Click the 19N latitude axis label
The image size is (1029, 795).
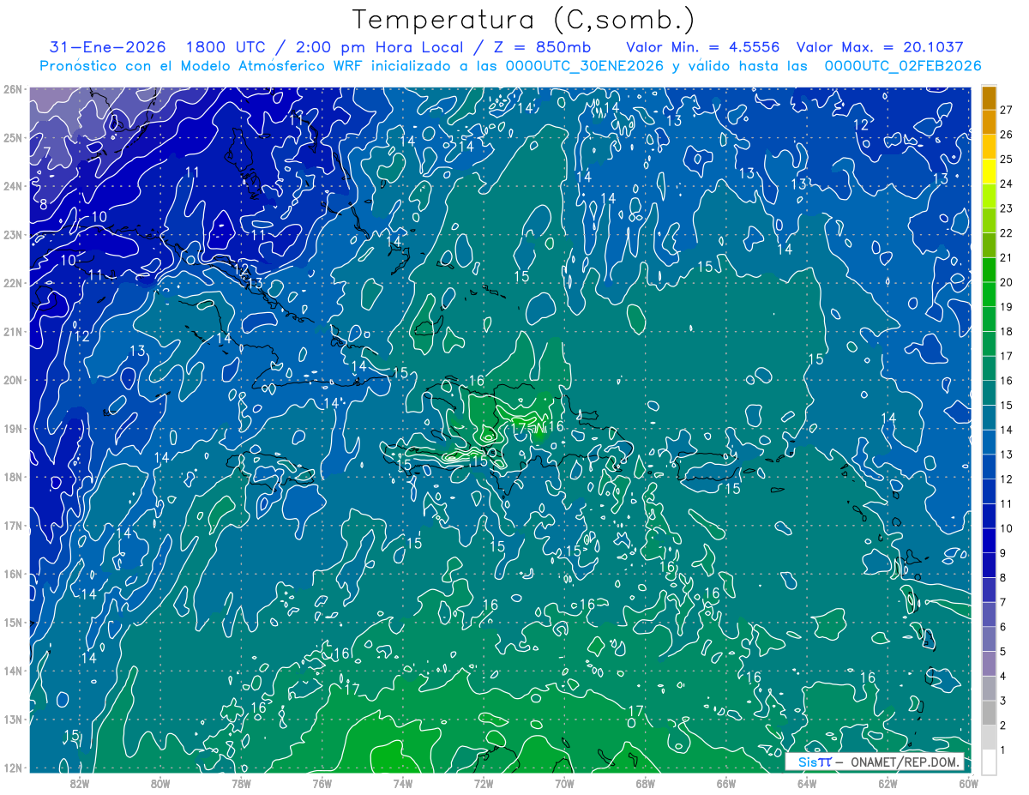click(x=13, y=428)
